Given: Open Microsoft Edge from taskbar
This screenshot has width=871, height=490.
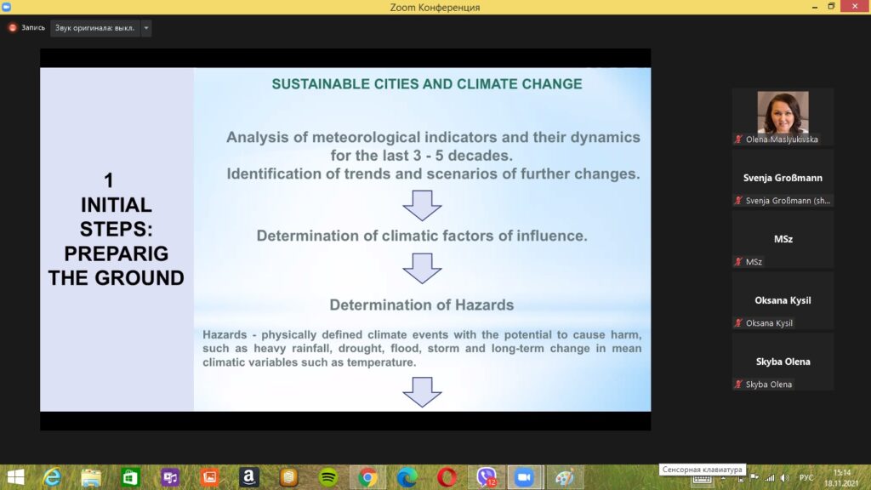Looking at the screenshot, I should (x=407, y=477).
